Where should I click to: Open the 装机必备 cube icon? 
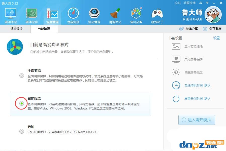[136, 13]
